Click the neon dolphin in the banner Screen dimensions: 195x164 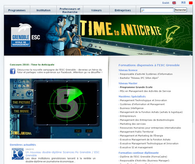click(173, 34)
